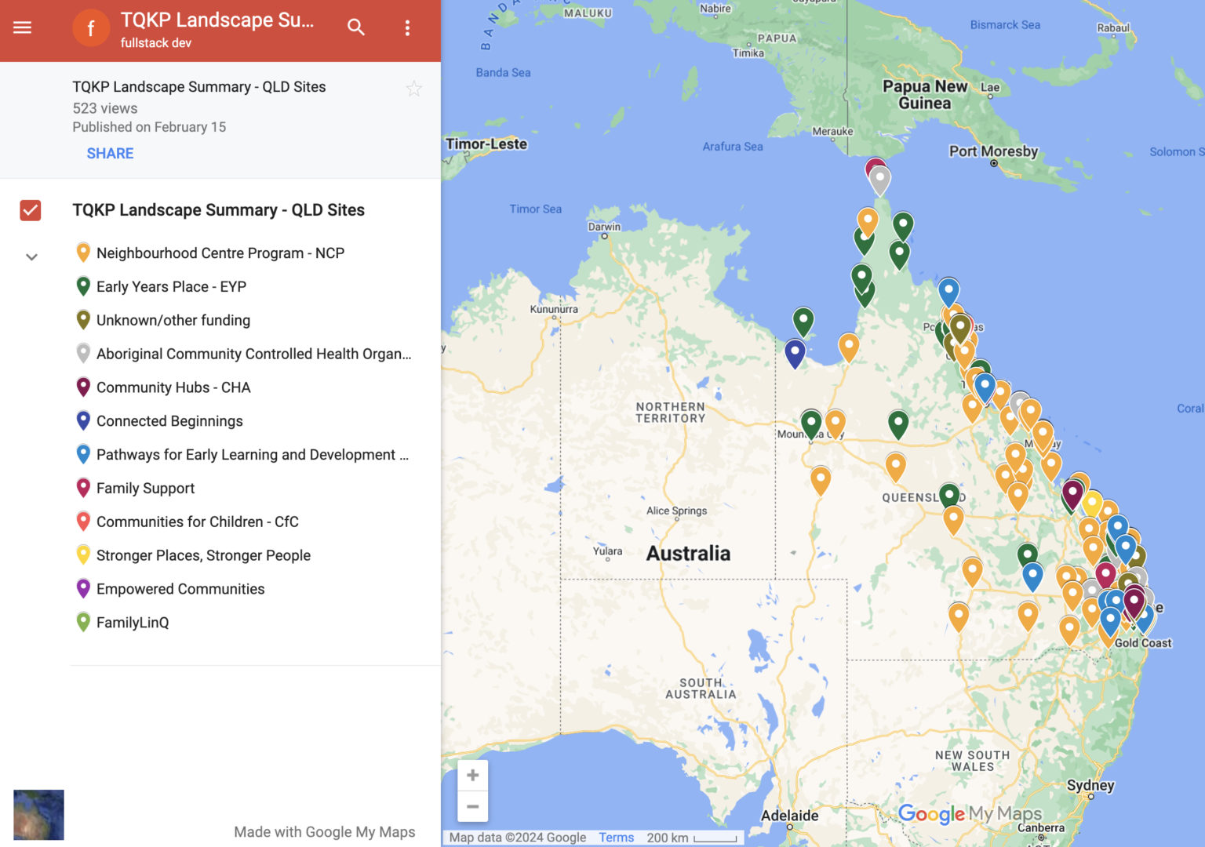Open the three-dot overflow menu
This screenshot has height=847, width=1205.
coord(407,27)
